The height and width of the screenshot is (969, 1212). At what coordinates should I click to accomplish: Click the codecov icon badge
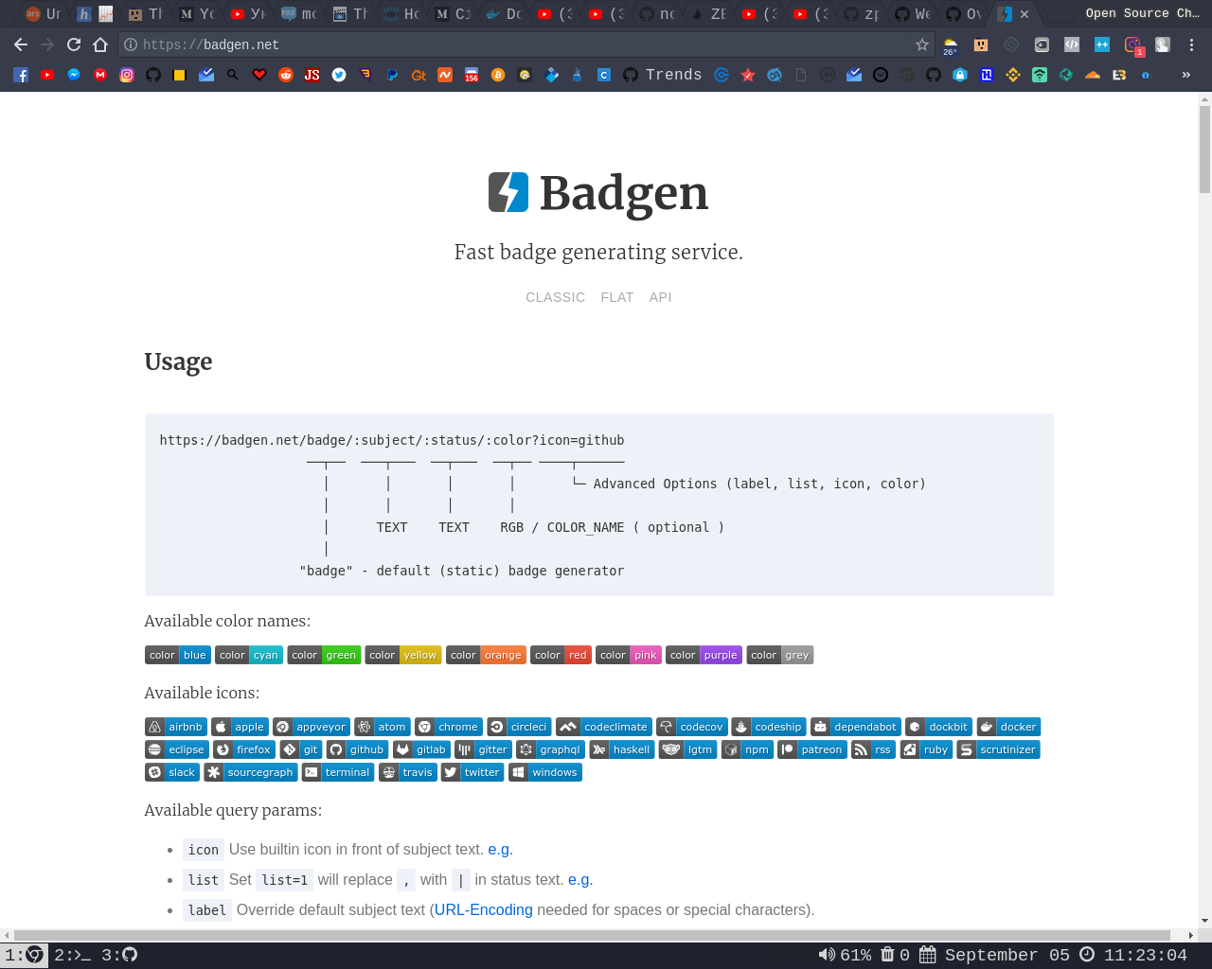[692, 727]
